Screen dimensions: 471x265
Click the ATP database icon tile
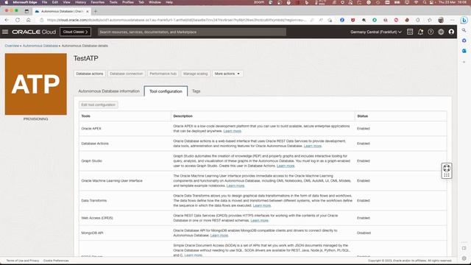36,84
